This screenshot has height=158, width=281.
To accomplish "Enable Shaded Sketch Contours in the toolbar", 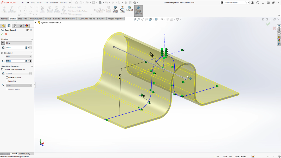I will (x=138, y=10).
